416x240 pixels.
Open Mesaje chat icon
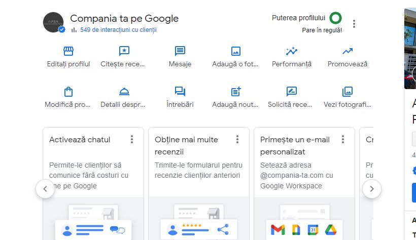(180, 51)
